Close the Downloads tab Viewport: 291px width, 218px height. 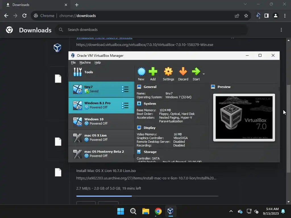click(x=66, y=5)
